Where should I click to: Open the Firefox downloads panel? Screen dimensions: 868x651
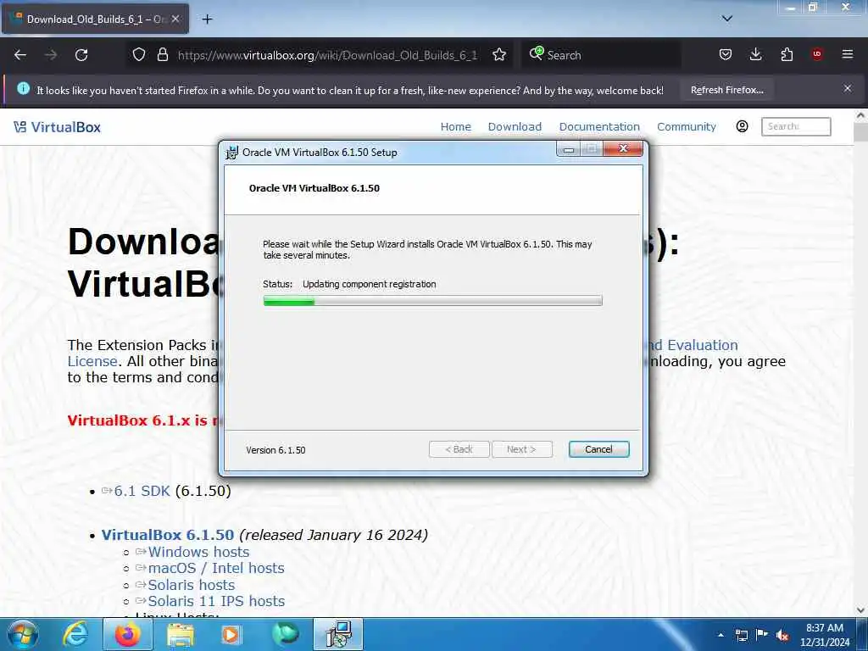(x=755, y=55)
